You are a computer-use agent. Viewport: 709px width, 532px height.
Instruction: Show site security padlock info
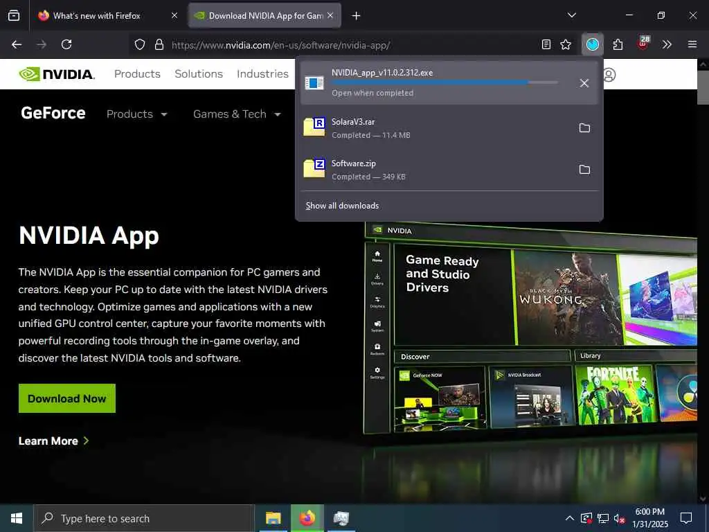click(159, 44)
